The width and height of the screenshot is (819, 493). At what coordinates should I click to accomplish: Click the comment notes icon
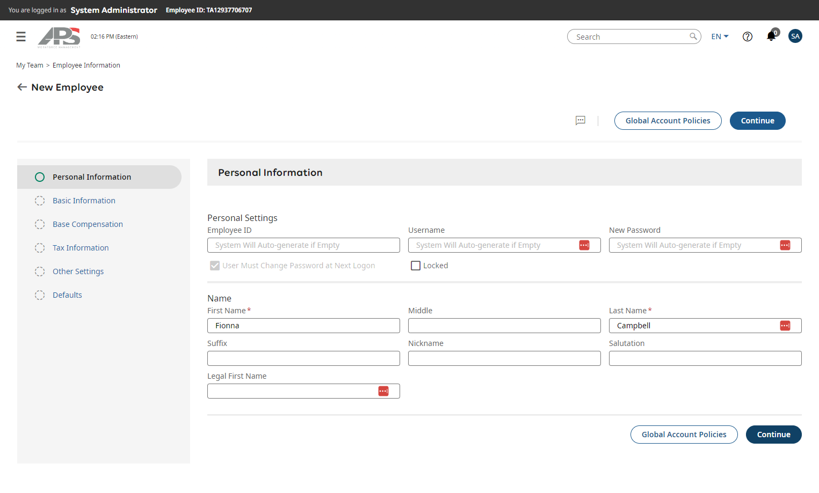[581, 121]
